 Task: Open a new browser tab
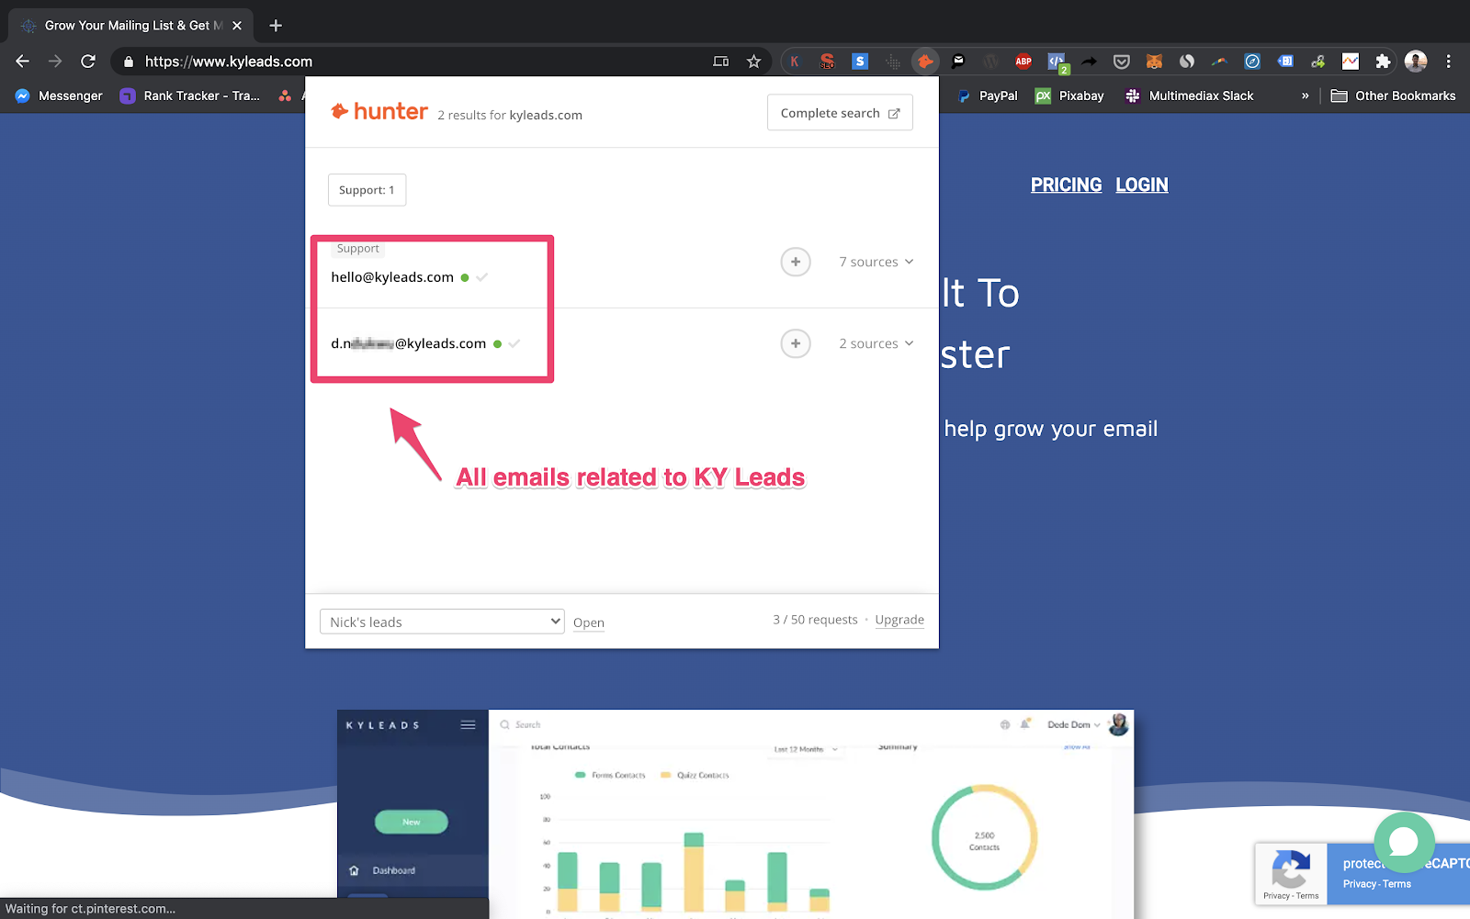pyautogui.click(x=276, y=26)
